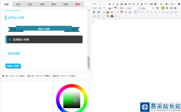Pick red at top of hue ring
Viewport: 181px width, 112px height.
72,86
